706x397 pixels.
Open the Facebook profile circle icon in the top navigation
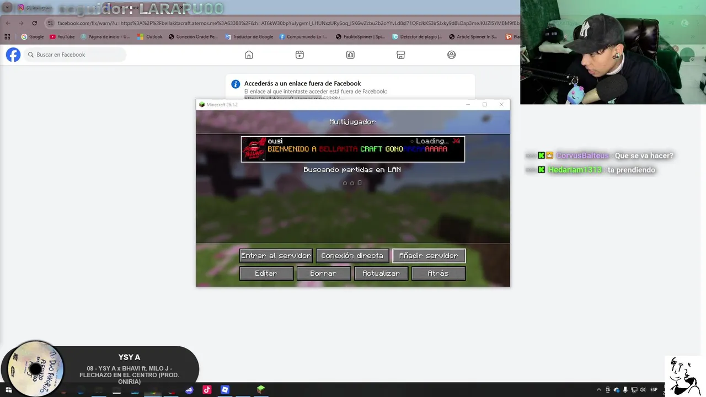(452, 55)
